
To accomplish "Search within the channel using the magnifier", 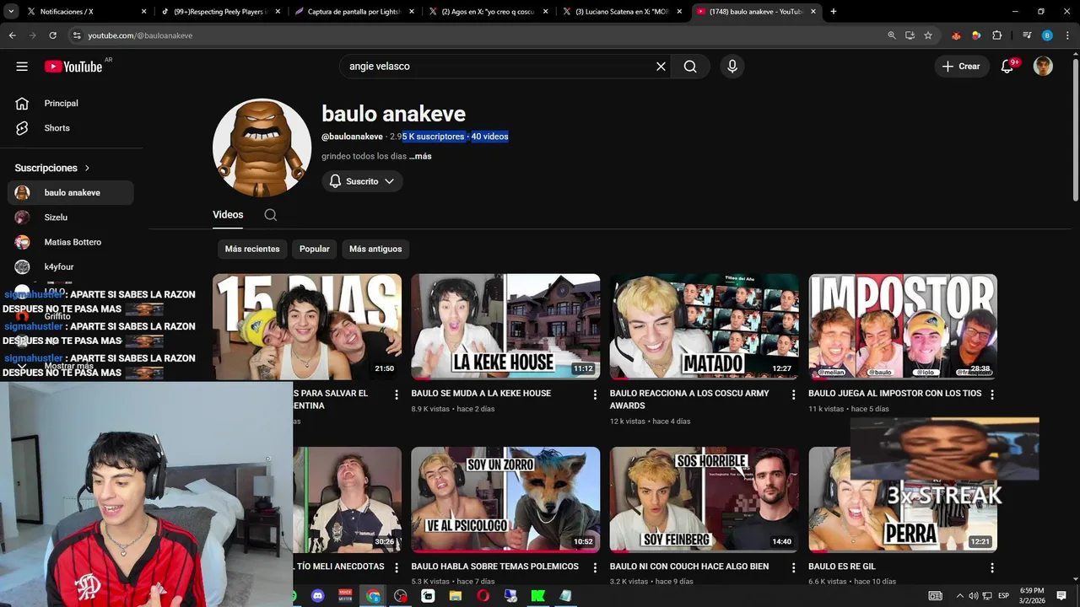I will click(270, 215).
